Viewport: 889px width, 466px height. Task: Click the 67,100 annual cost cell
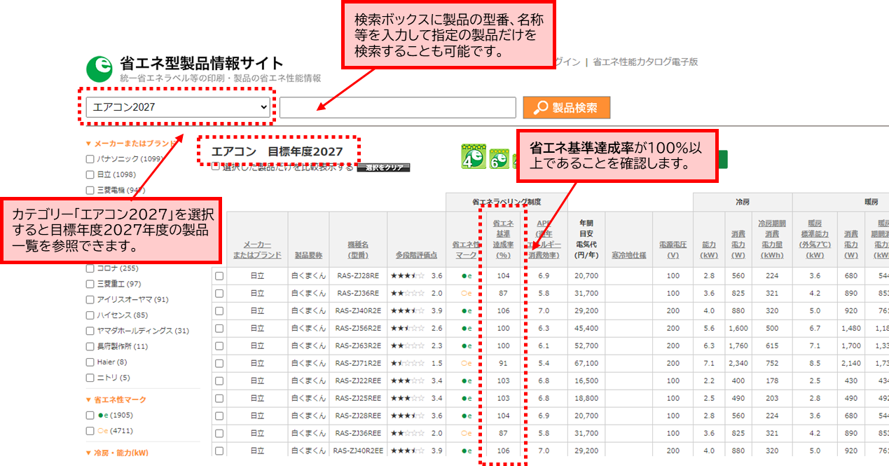pos(586,364)
